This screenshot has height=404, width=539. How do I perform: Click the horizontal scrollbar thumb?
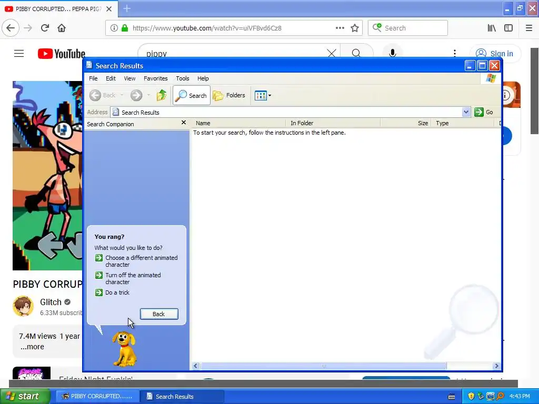324,366
